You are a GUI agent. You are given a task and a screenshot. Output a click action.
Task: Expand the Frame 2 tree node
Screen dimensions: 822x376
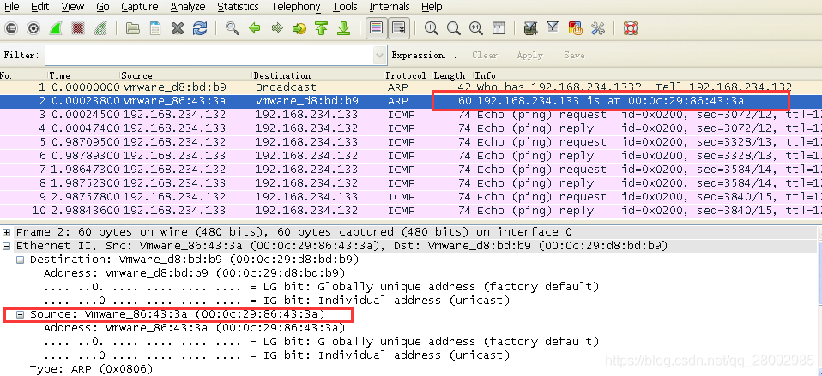[x=6, y=232]
